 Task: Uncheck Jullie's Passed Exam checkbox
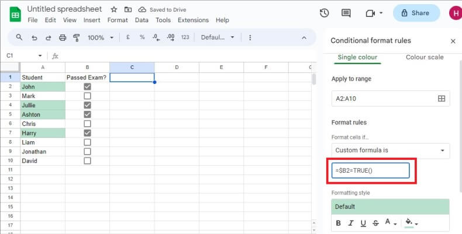pos(87,105)
